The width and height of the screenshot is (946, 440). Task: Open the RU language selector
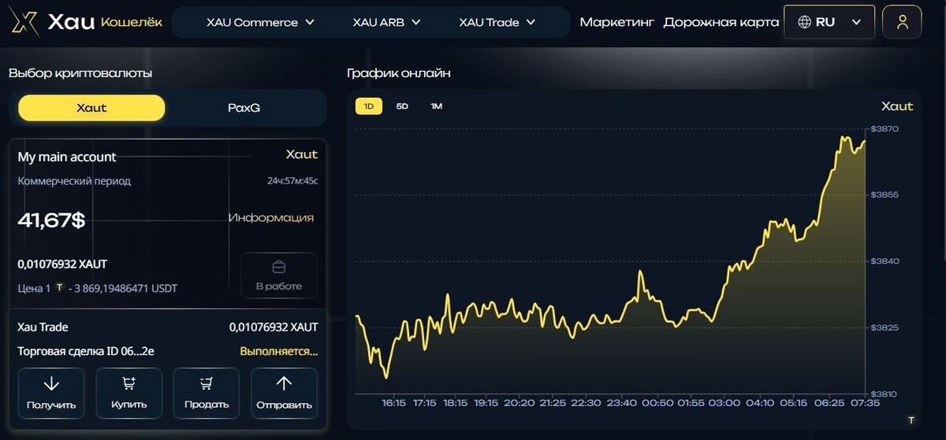point(829,22)
